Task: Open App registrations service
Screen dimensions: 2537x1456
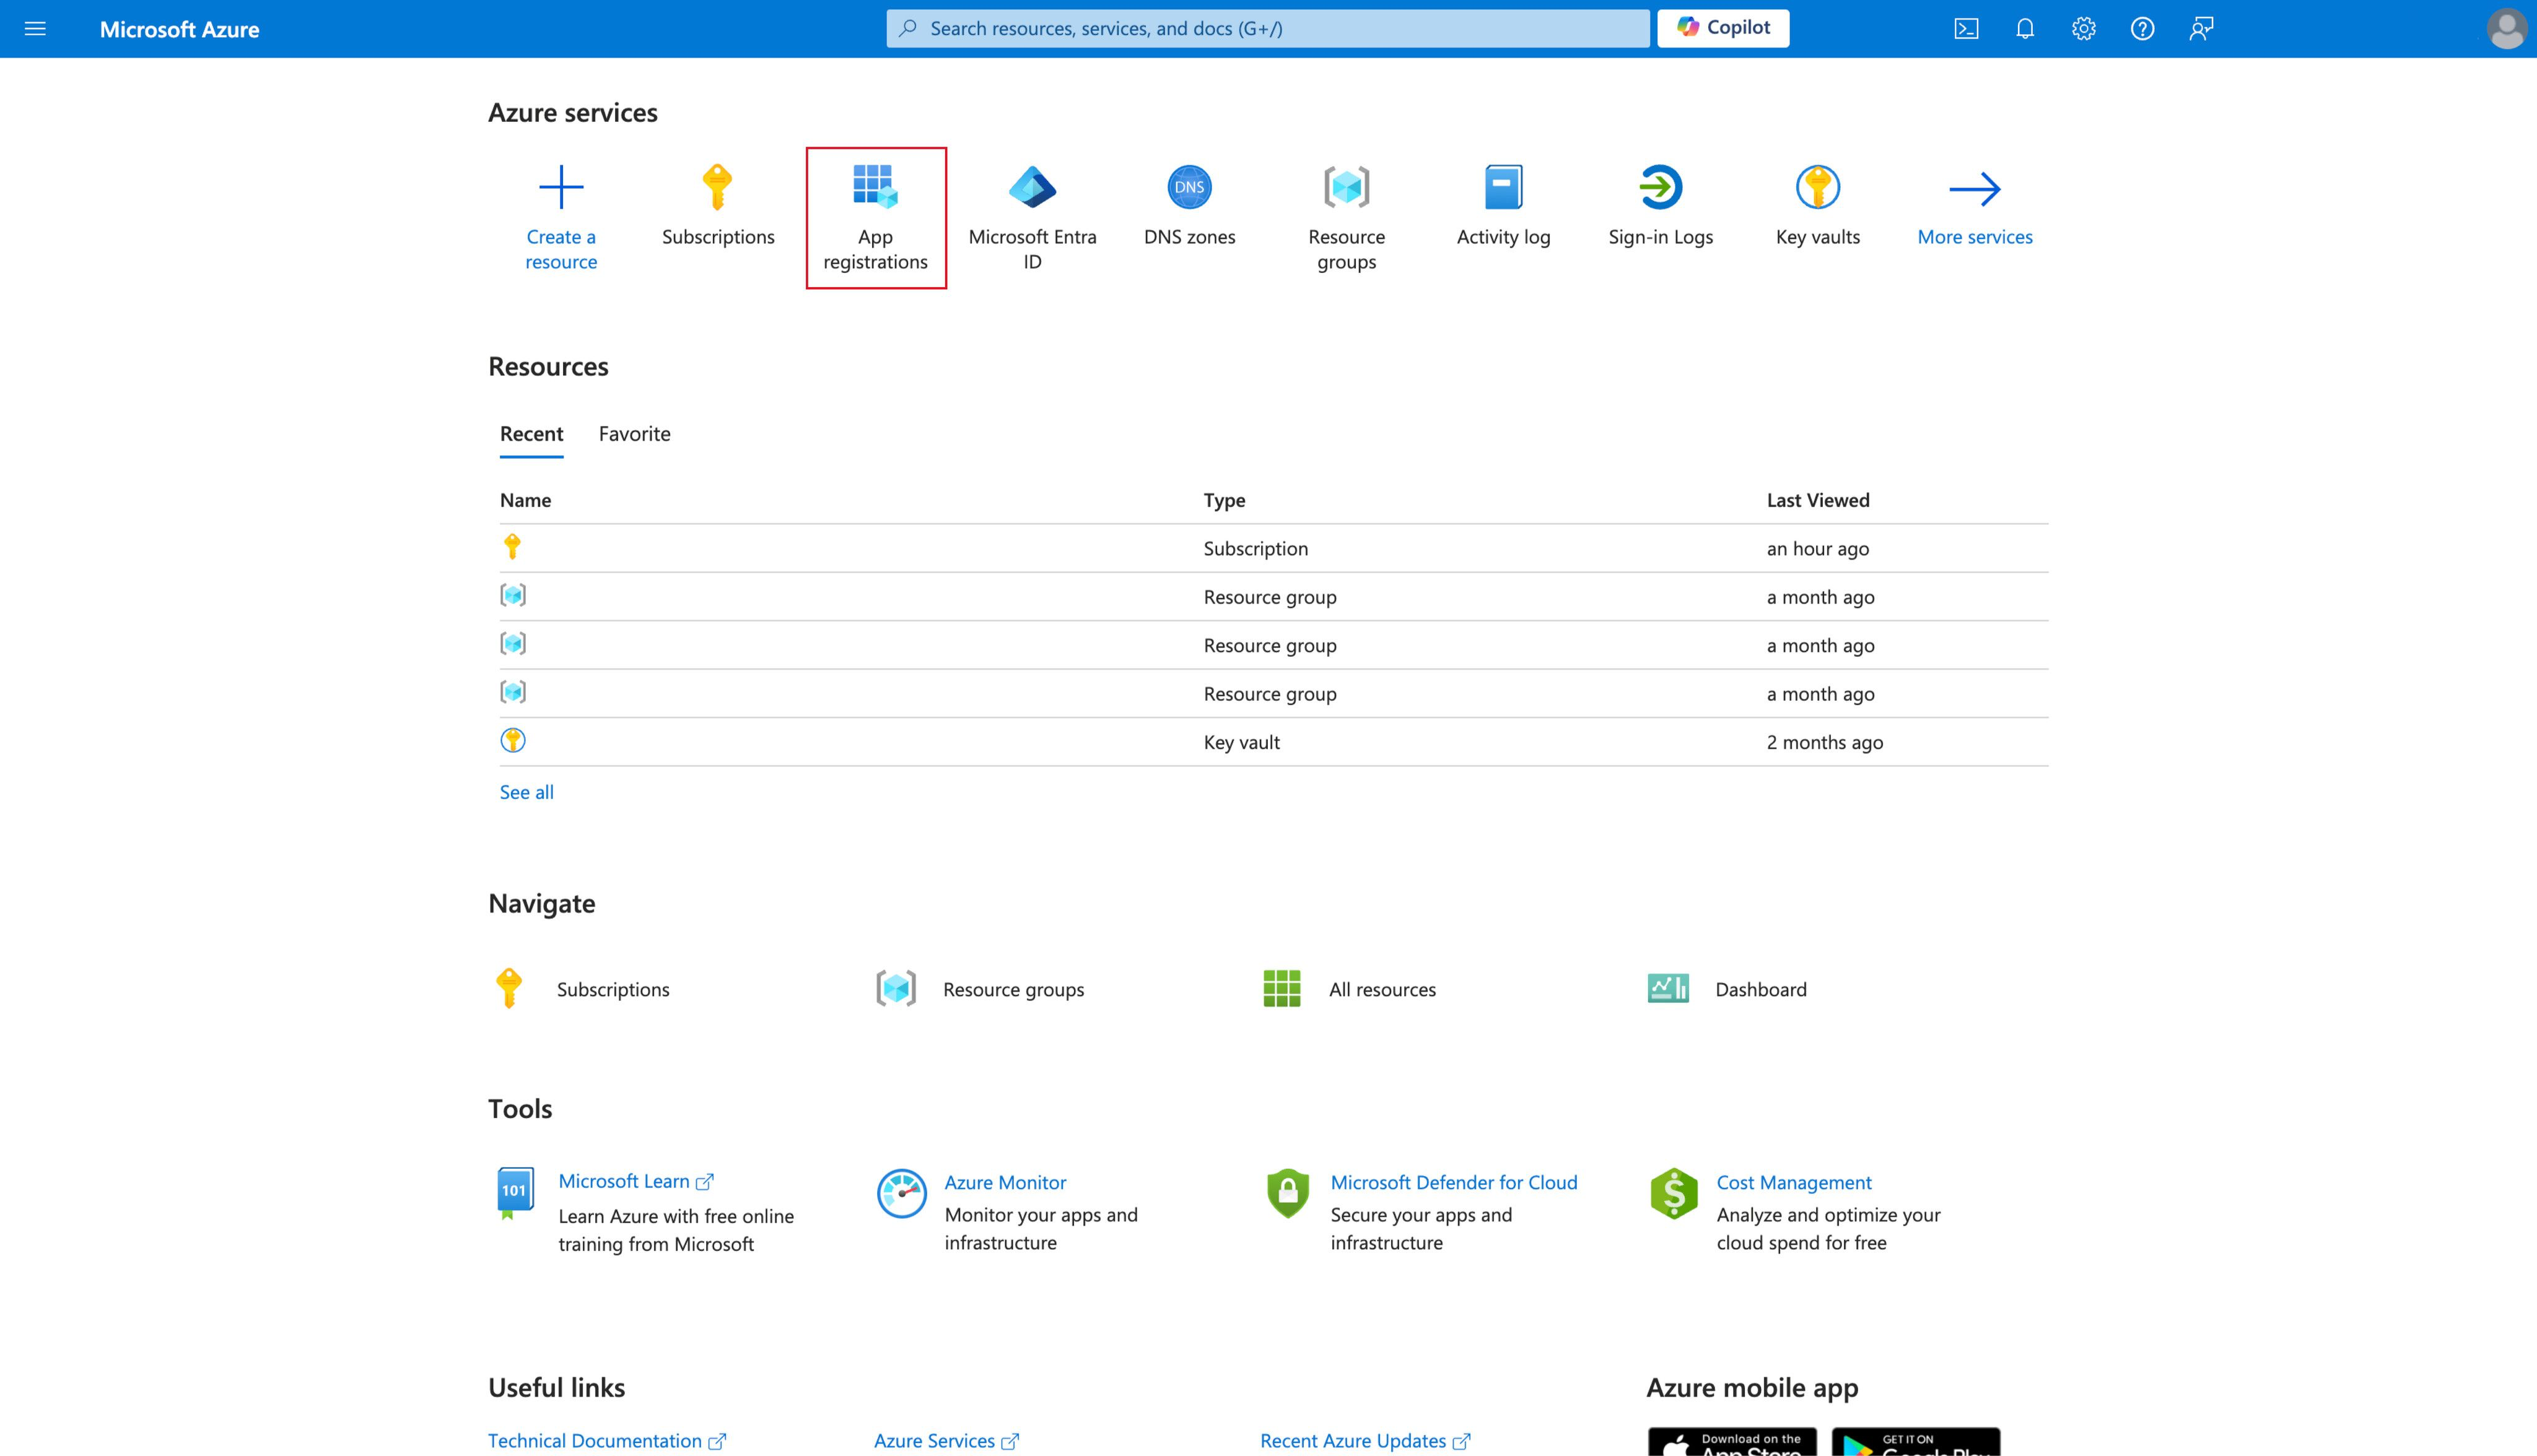Action: 875,217
